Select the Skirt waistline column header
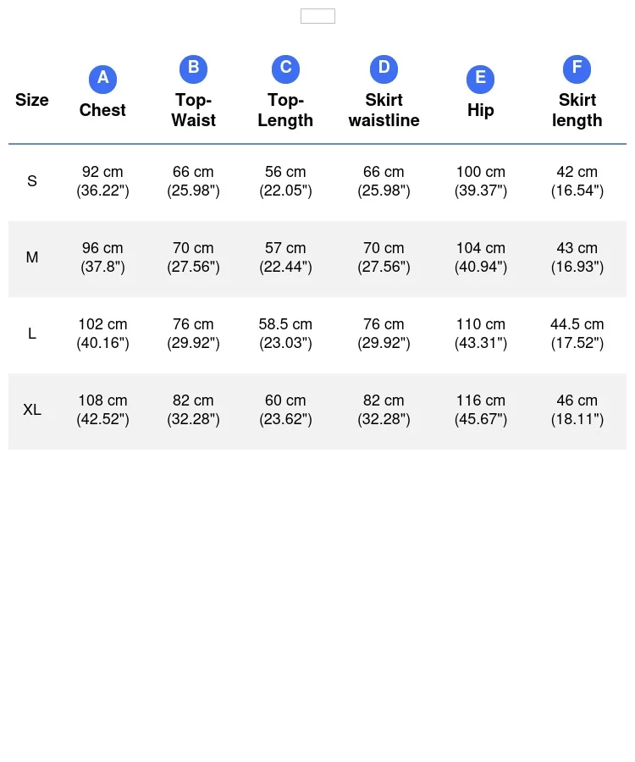 [384, 110]
